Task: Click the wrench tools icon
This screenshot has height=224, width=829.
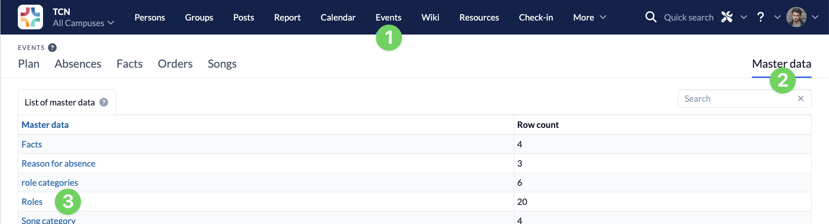Action: (727, 17)
